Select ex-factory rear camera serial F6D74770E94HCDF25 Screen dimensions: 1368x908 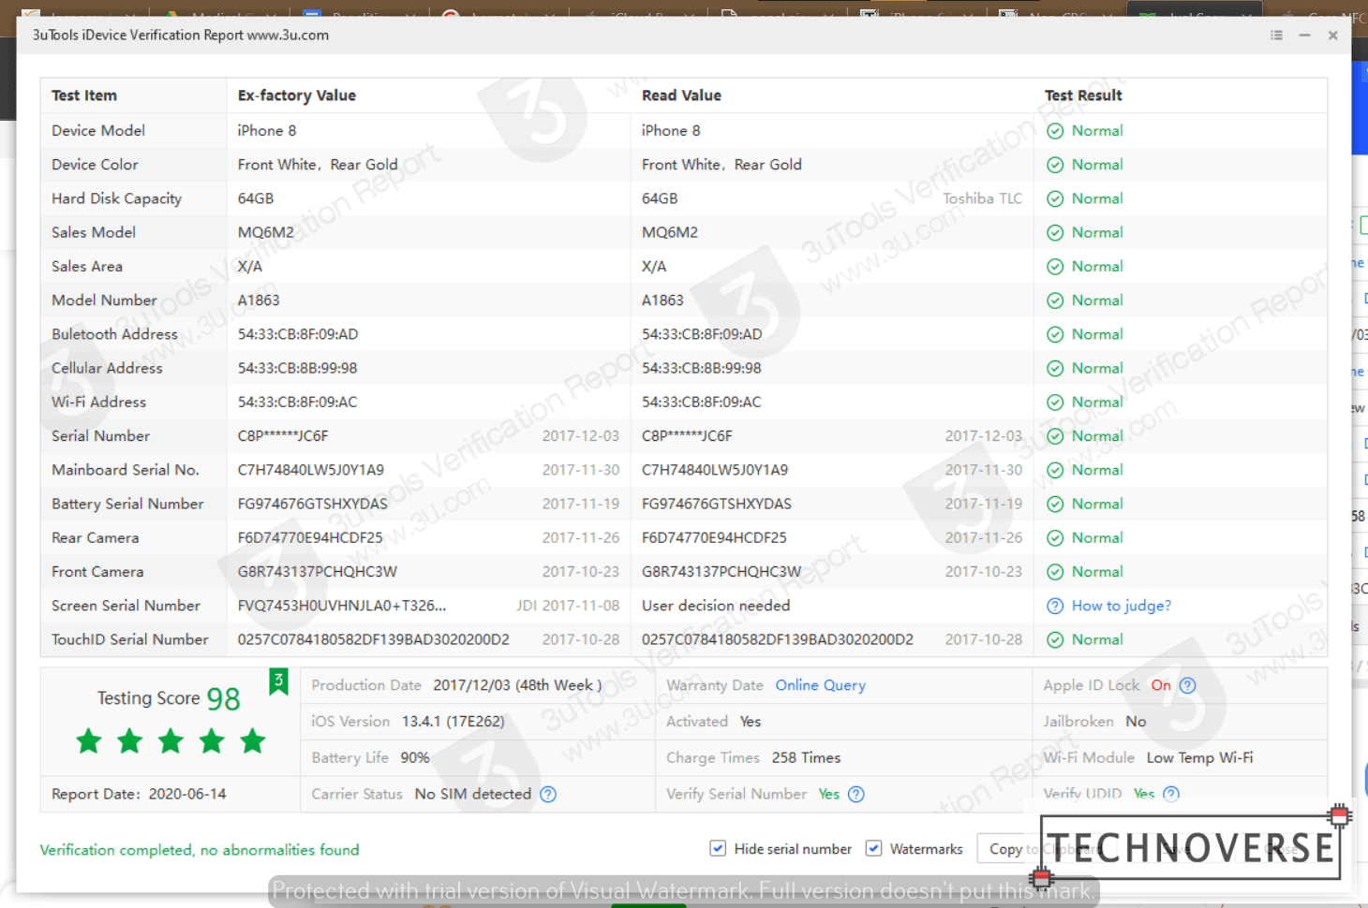[310, 538]
